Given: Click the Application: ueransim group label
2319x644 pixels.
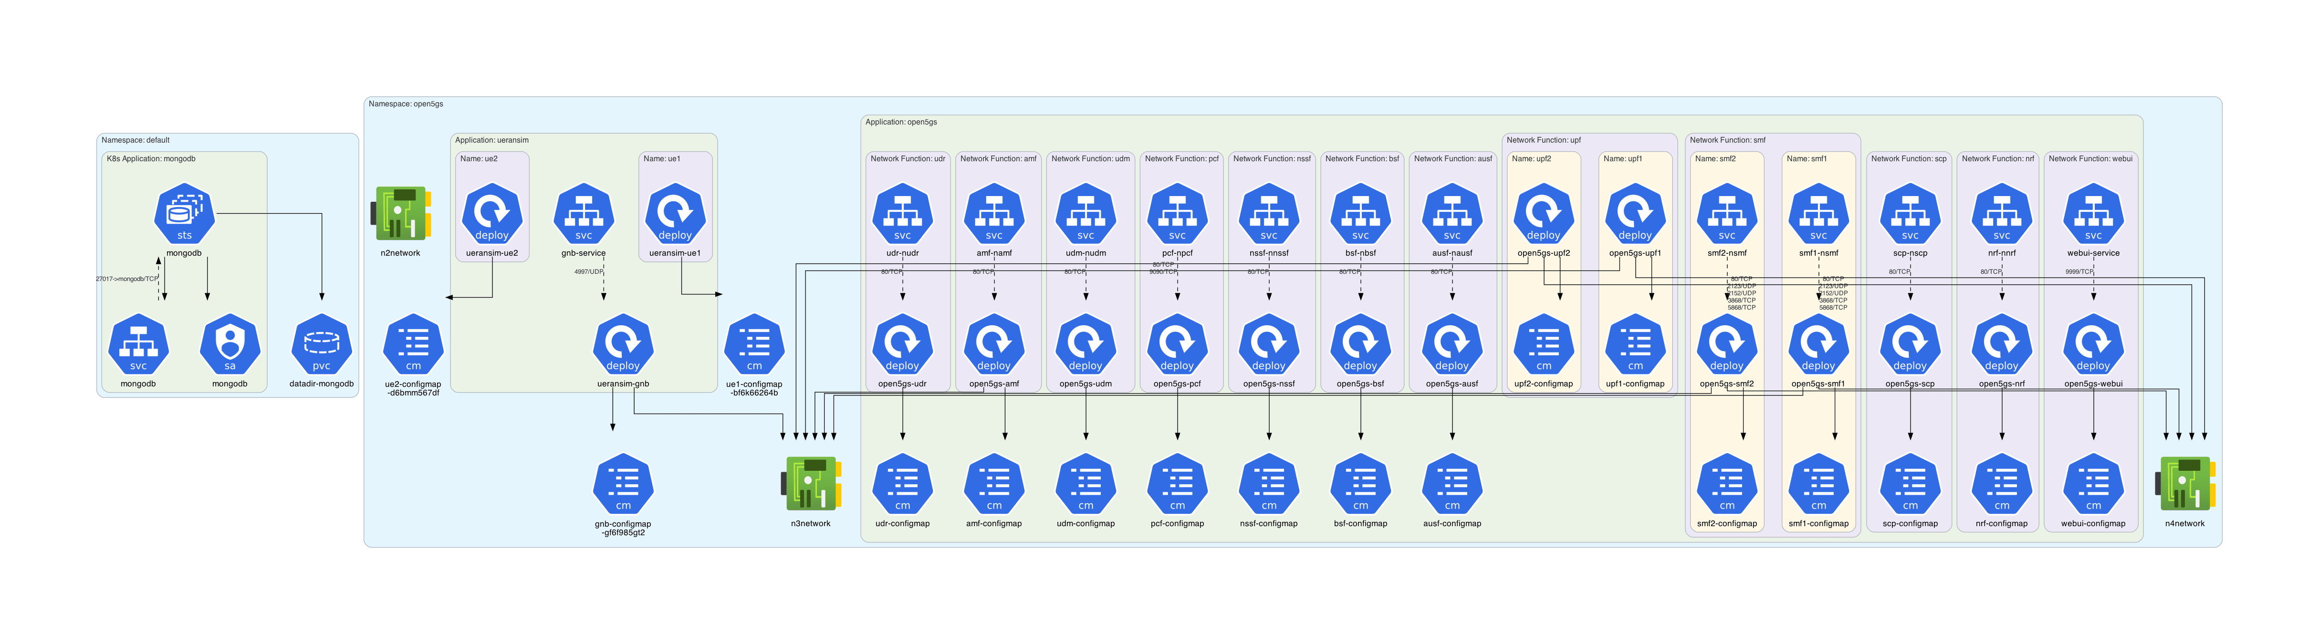Looking at the screenshot, I should pyautogui.click(x=491, y=140).
